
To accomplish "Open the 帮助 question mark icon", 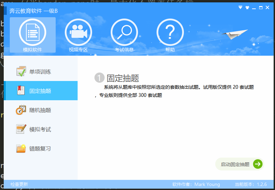I will tap(170, 33).
